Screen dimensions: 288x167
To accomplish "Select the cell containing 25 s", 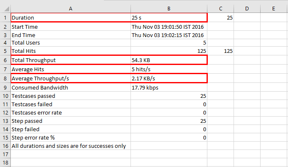I will click(169, 17).
